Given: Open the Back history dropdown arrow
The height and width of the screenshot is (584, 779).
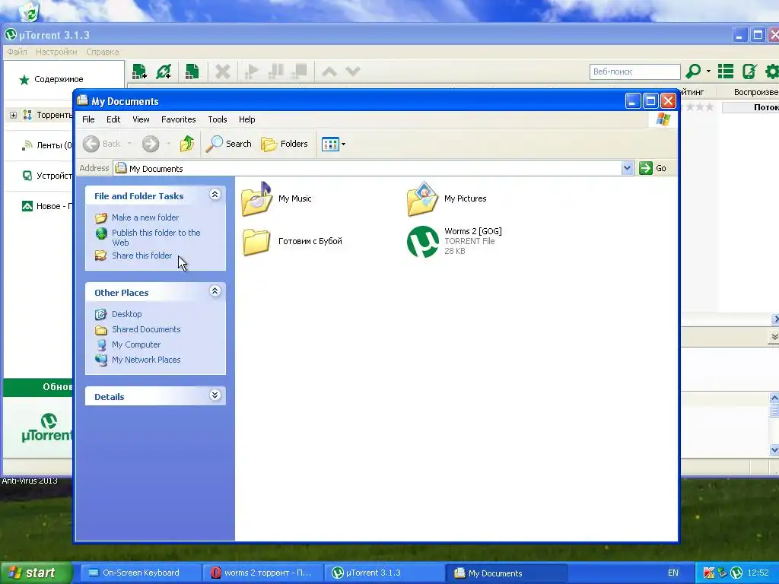Looking at the screenshot, I should tap(129, 144).
